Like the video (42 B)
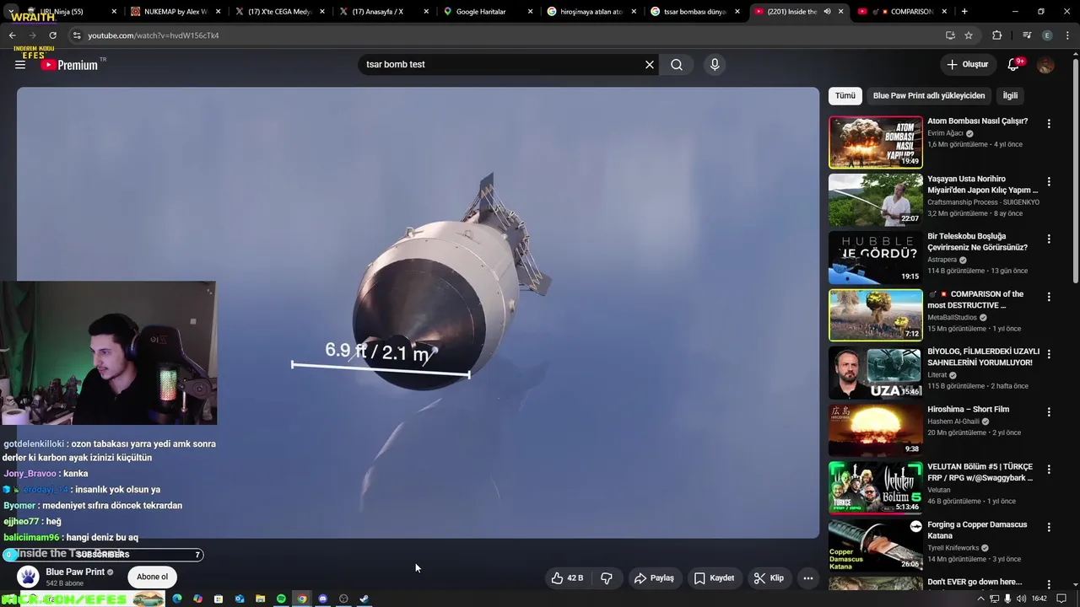This screenshot has height=607, width=1080. pos(567,578)
